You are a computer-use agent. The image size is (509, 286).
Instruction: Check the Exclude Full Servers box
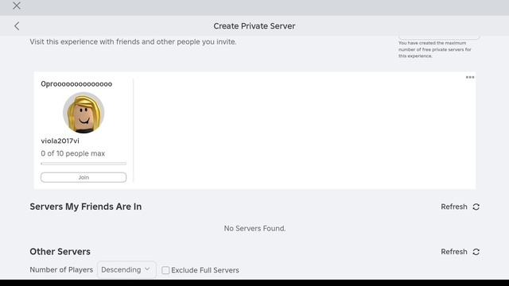[x=165, y=270]
